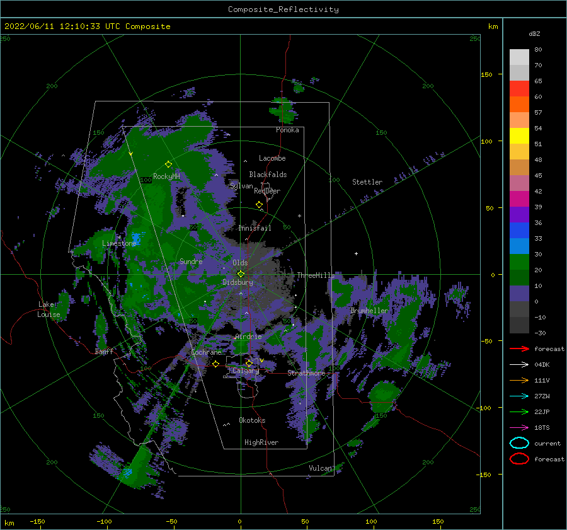This screenshot has width=567, height=530.
Task: Click the Airdrie city label
Action: [248, 337]
